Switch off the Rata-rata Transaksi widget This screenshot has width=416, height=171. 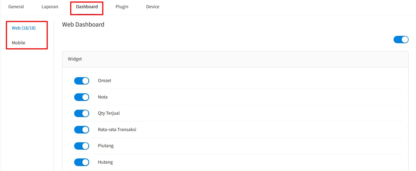click(82, 130)
